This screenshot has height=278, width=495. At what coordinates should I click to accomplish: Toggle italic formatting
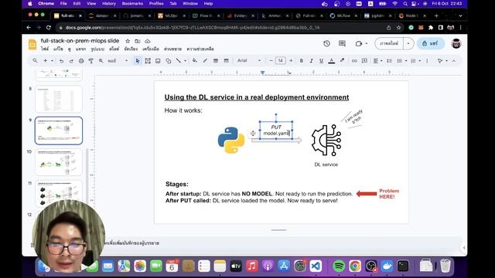point(311,60)
